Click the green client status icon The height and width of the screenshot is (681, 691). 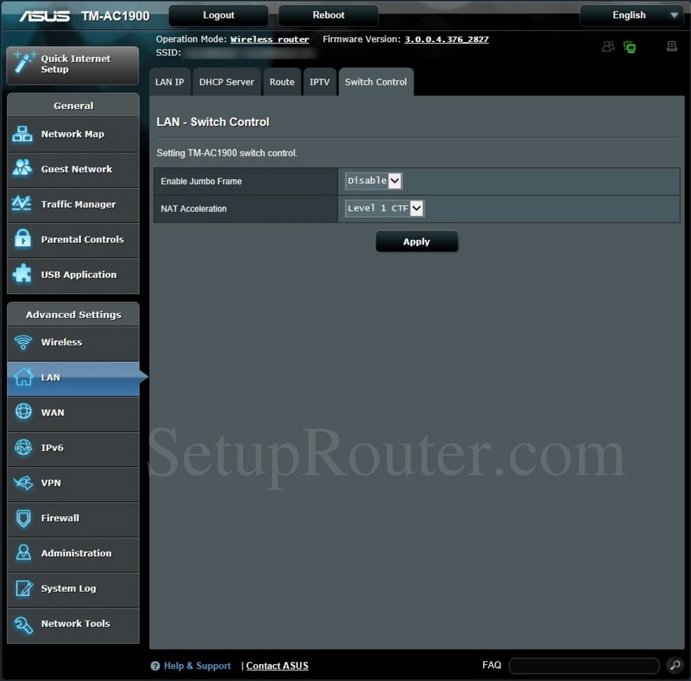pyautogui.click(x=629, y=46)
